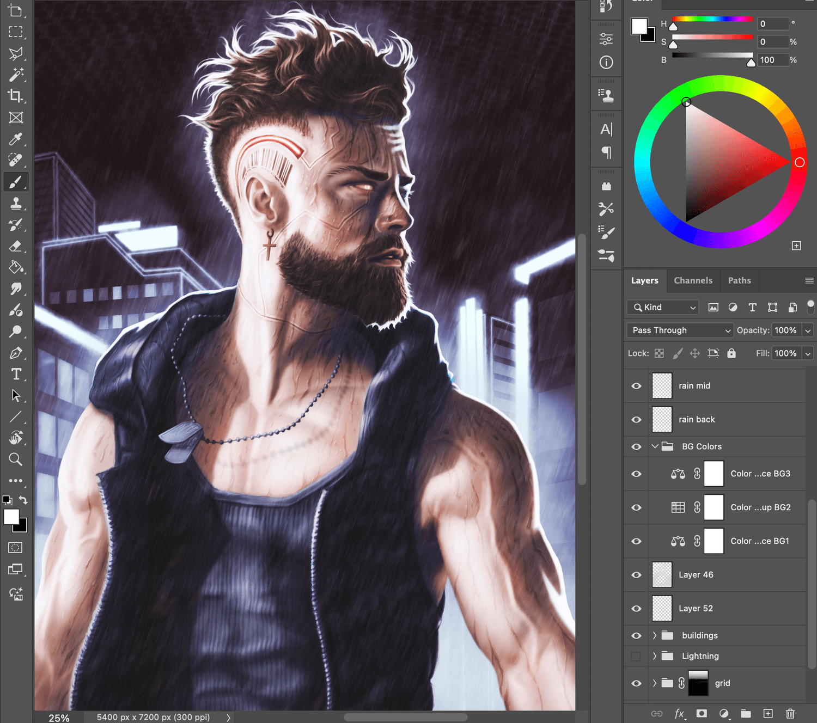This screenshot has width=817, height=723.
Task: Open the Edit Toolbar ellipsis menu
Action: [16, 481]
